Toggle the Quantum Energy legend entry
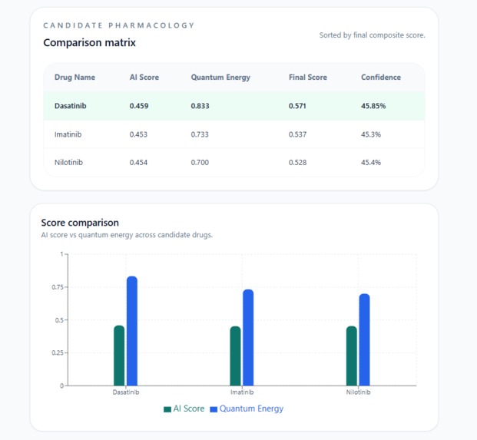Screen dimensions: 477x440 point(247,409)
